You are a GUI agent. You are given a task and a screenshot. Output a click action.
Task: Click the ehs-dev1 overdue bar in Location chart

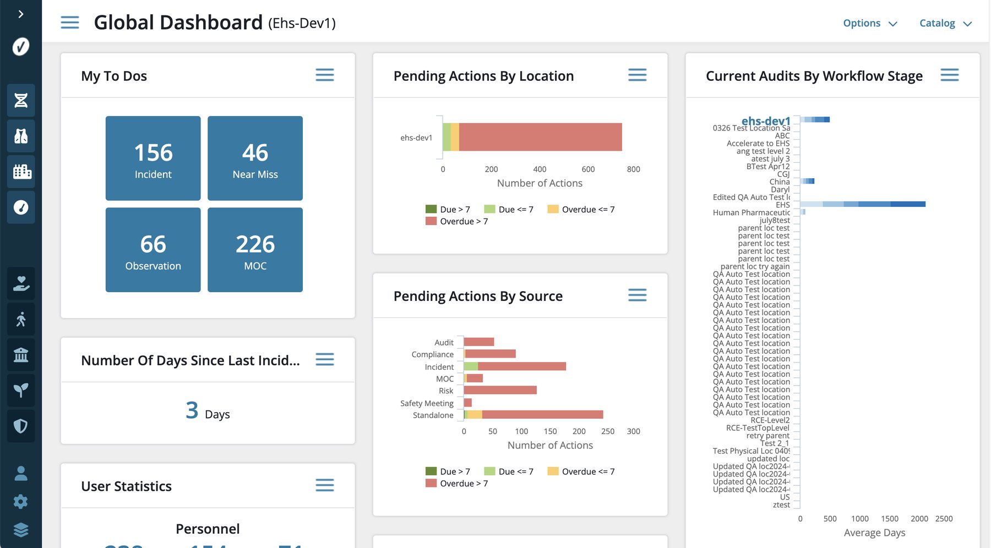pyautogui.click(x=541, y=137)
